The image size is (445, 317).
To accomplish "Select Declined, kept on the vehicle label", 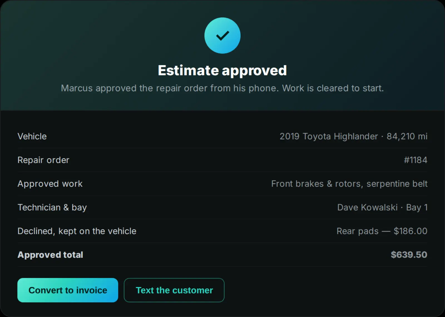I will pyautogui.click(x=77, y=231).
